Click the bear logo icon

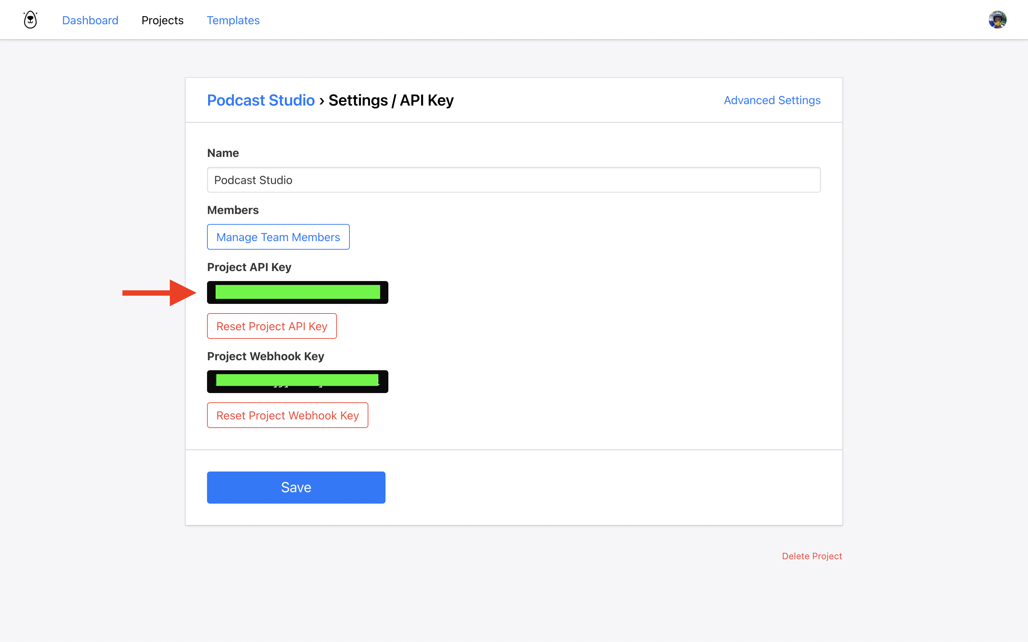(30, 20)
